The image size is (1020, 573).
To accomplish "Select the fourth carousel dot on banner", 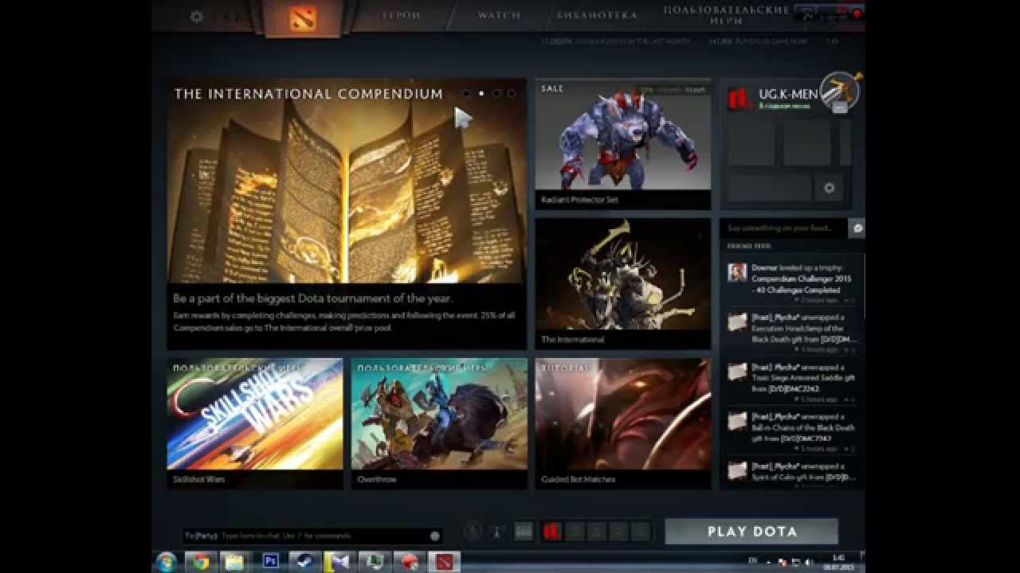I will point(512,93).
